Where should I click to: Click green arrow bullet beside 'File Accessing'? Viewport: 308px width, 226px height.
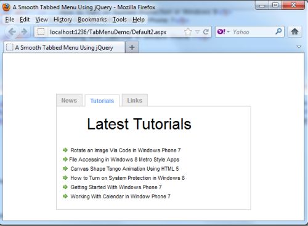tap(65, 159)
